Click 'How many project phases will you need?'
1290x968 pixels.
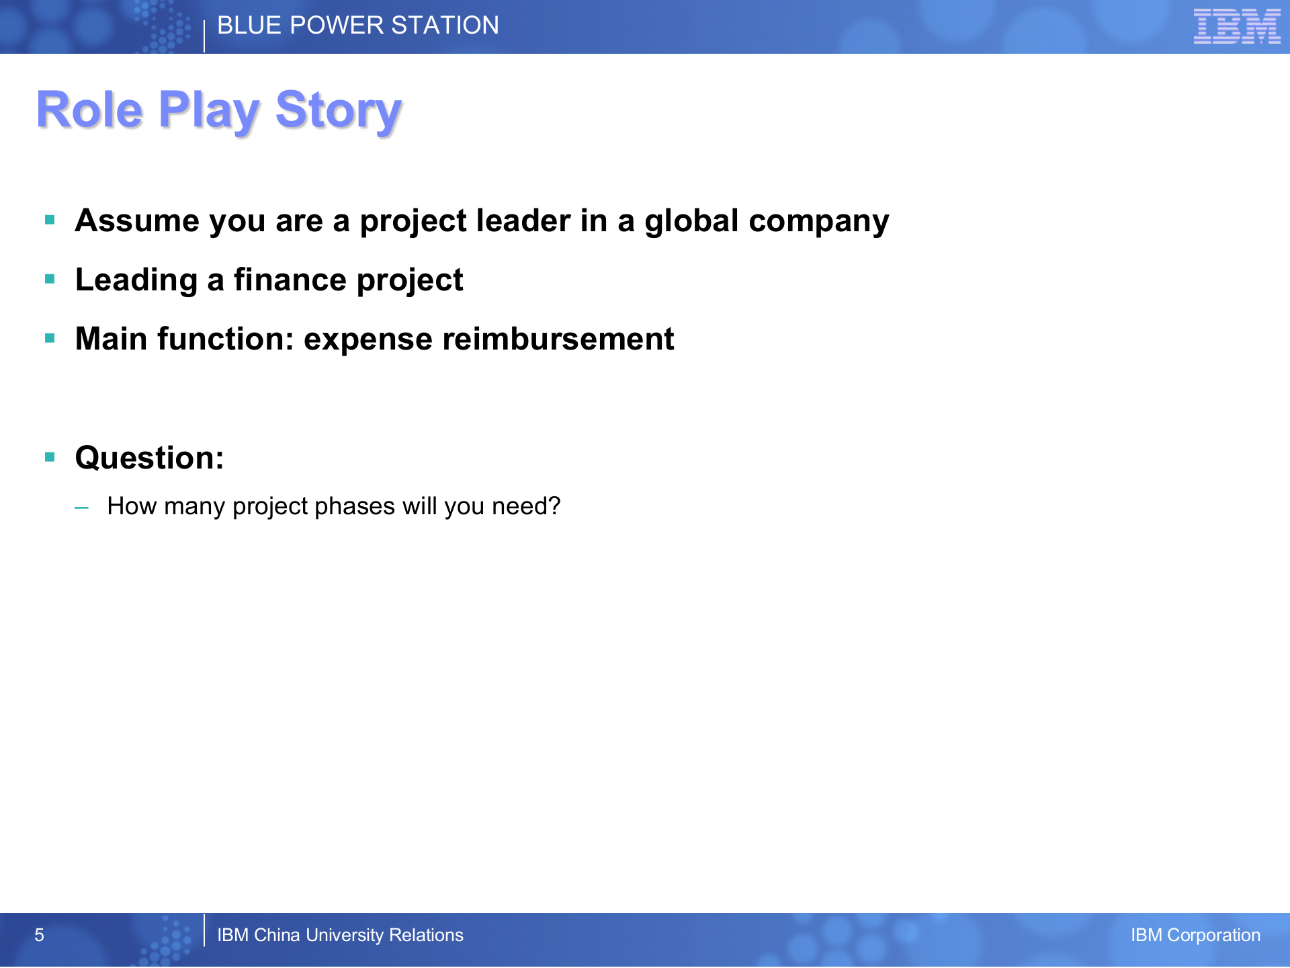tap(333, 506)
